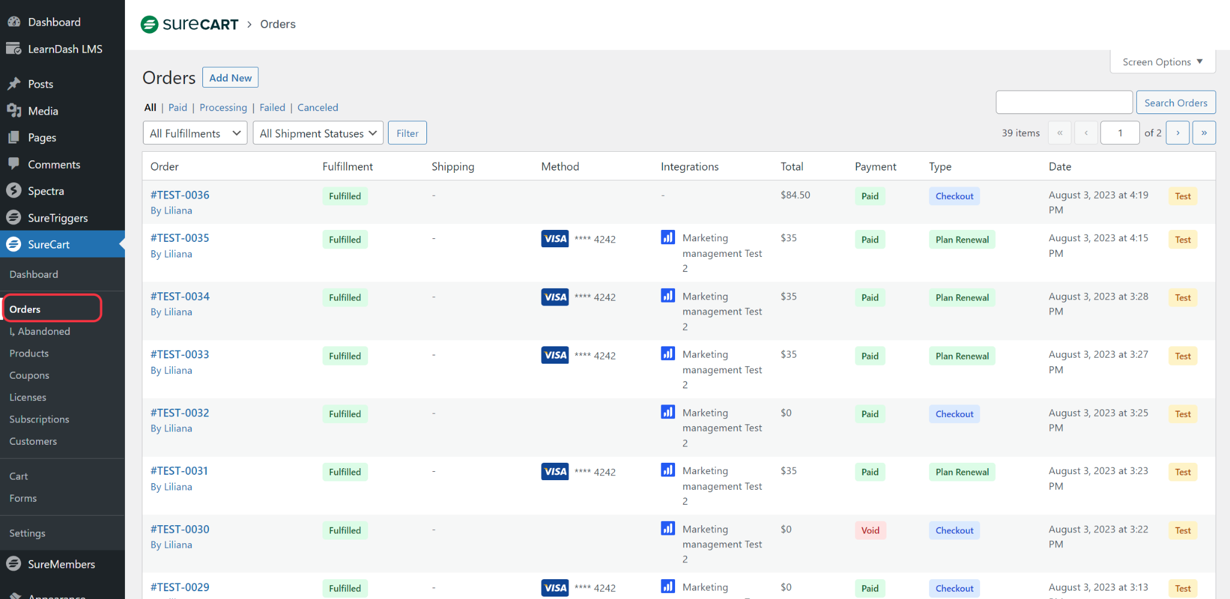Image resolution: width=1230 pixels, height=599 pixels.
Task: Click the SureTriggers sidebar icon
Action: (14, 218)
